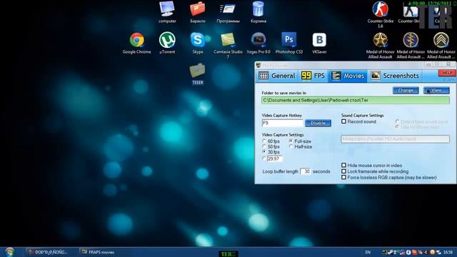Select the 30 fps radio button
The width and height of the screenshot is (457, 257).
coord(264,152)
